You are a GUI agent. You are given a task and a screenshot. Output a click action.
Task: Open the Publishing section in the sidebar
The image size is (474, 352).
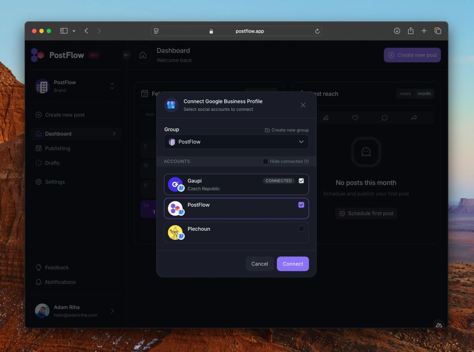[57, 148]
